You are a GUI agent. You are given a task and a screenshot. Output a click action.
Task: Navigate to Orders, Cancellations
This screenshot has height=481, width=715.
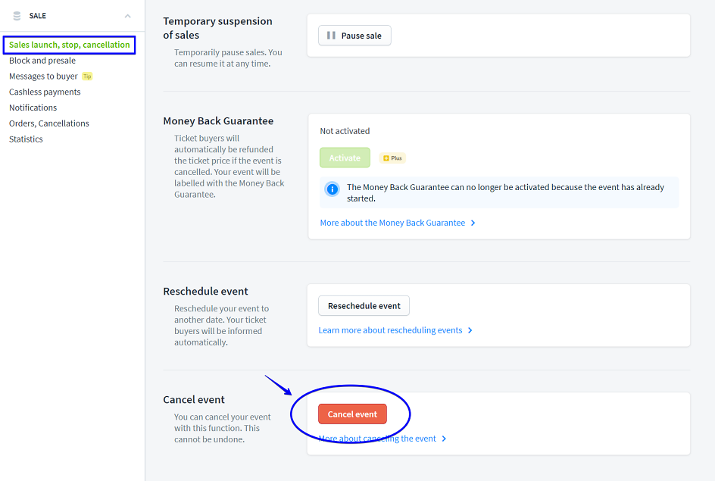(x=49, y=123)
